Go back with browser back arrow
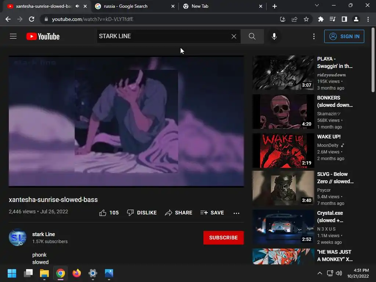This screenshot has height=282, width=376. click(x=8, y=19)
